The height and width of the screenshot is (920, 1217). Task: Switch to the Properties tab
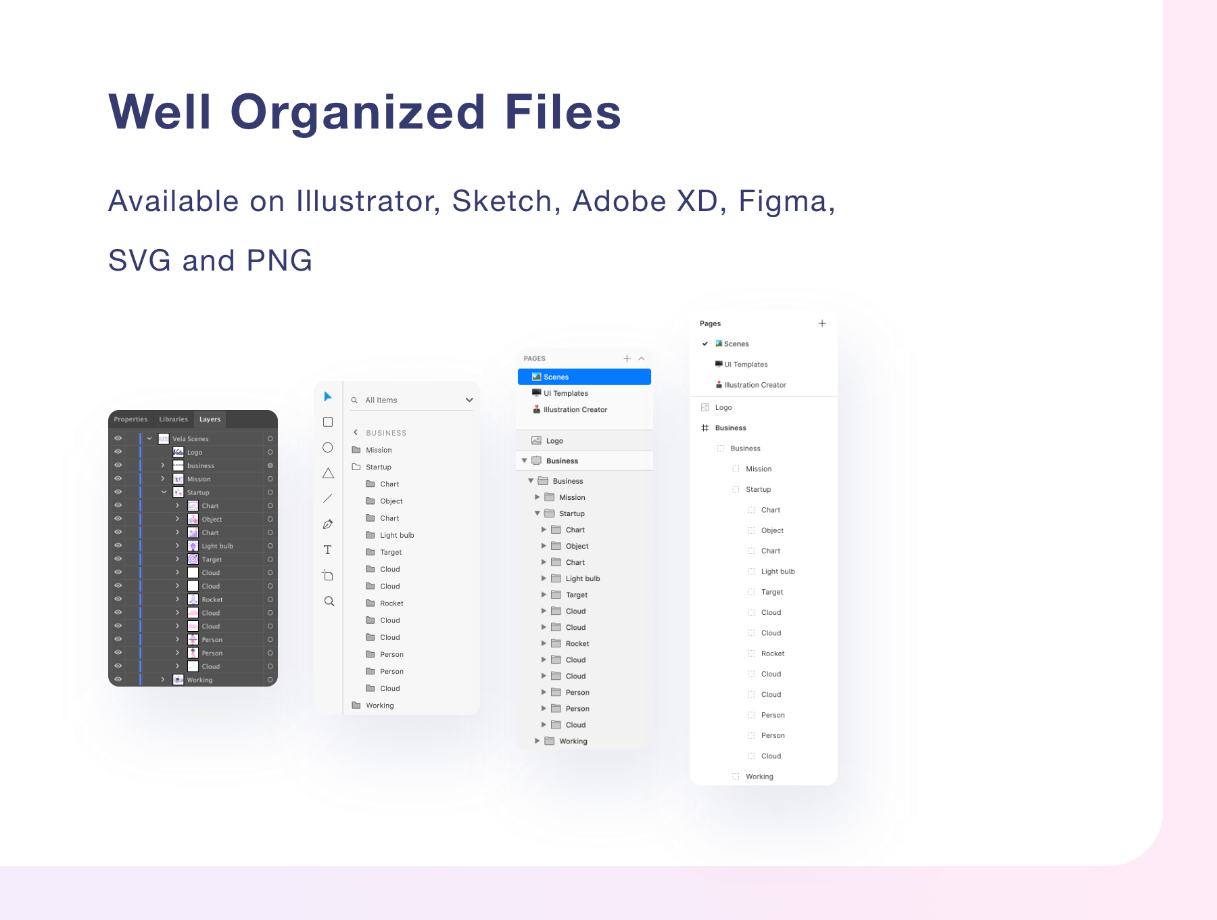click(x=130, y=419)
